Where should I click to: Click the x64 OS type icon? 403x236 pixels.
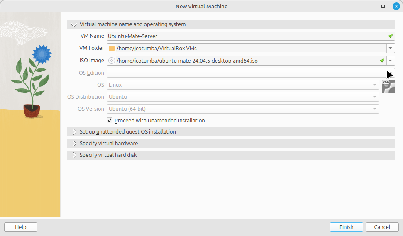coord(388,87)
